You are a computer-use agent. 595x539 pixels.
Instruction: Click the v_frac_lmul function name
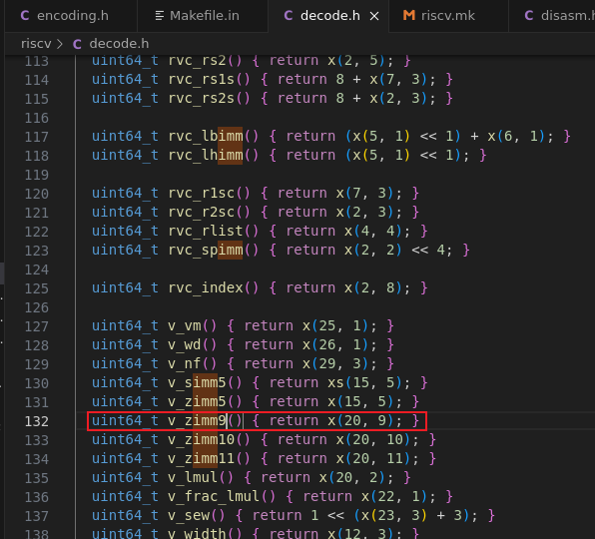pyautogui.click(x=214, y=496)
